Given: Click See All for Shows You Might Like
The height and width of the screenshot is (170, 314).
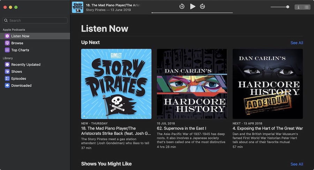Looking at the screenshot, I should [297, 164].
